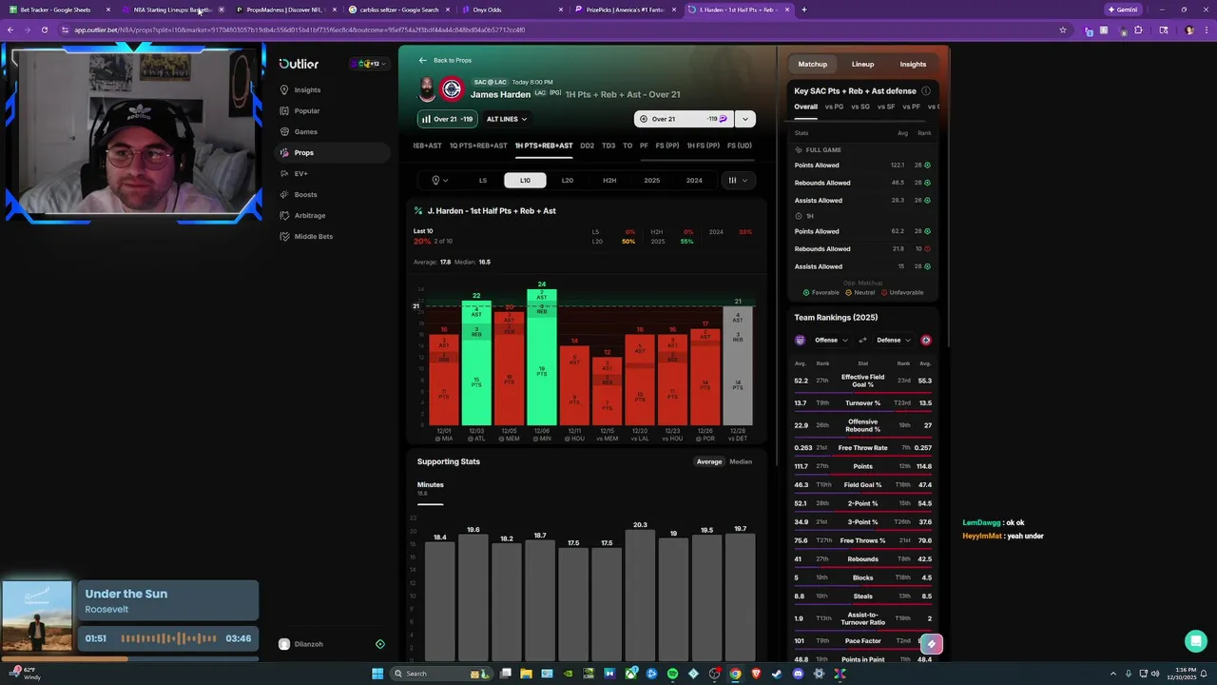Select the FS (PP) market tab

(667, 146)
